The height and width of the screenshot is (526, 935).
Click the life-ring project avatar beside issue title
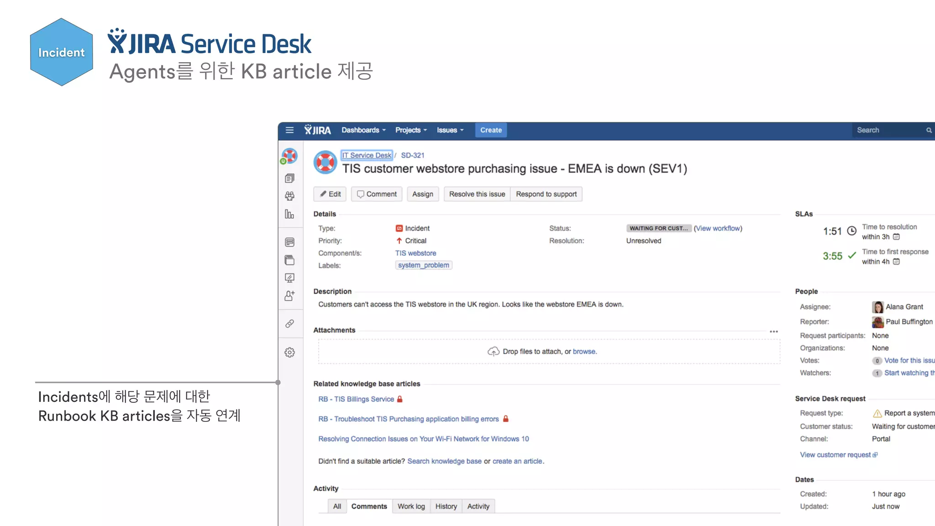[326, 162]
